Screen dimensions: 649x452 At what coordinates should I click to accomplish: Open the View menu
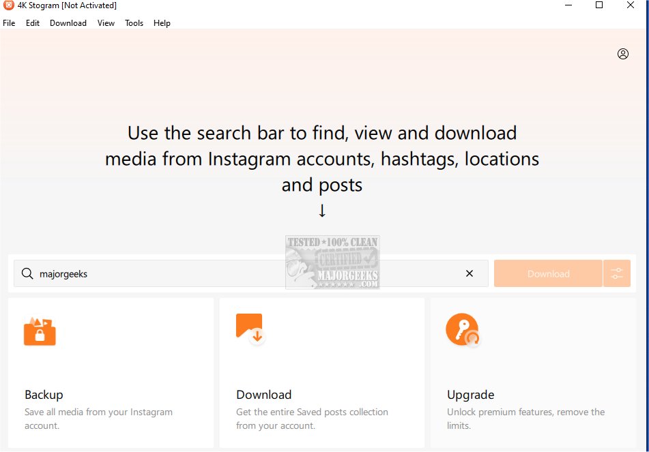click(x=106, y=23)
